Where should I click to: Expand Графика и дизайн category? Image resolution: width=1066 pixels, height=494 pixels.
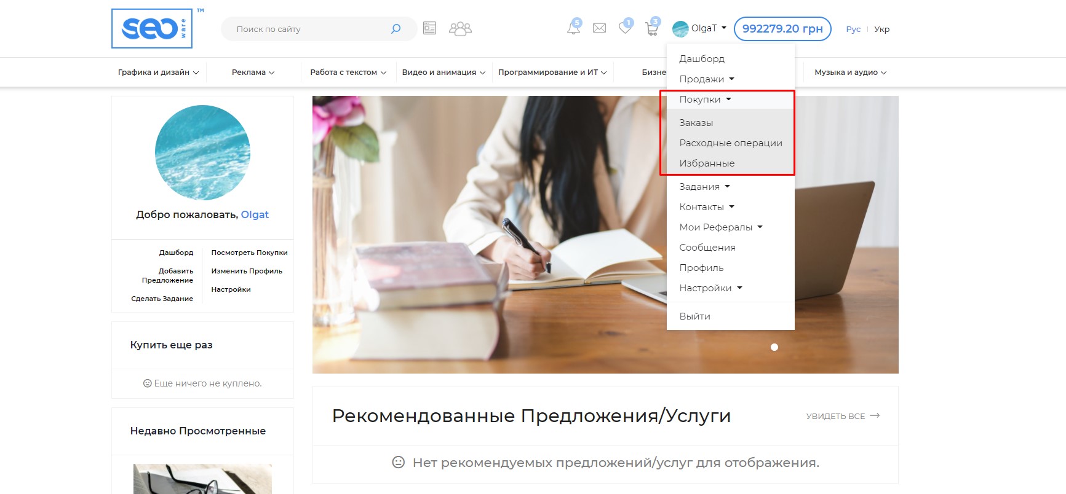point(158,73)
